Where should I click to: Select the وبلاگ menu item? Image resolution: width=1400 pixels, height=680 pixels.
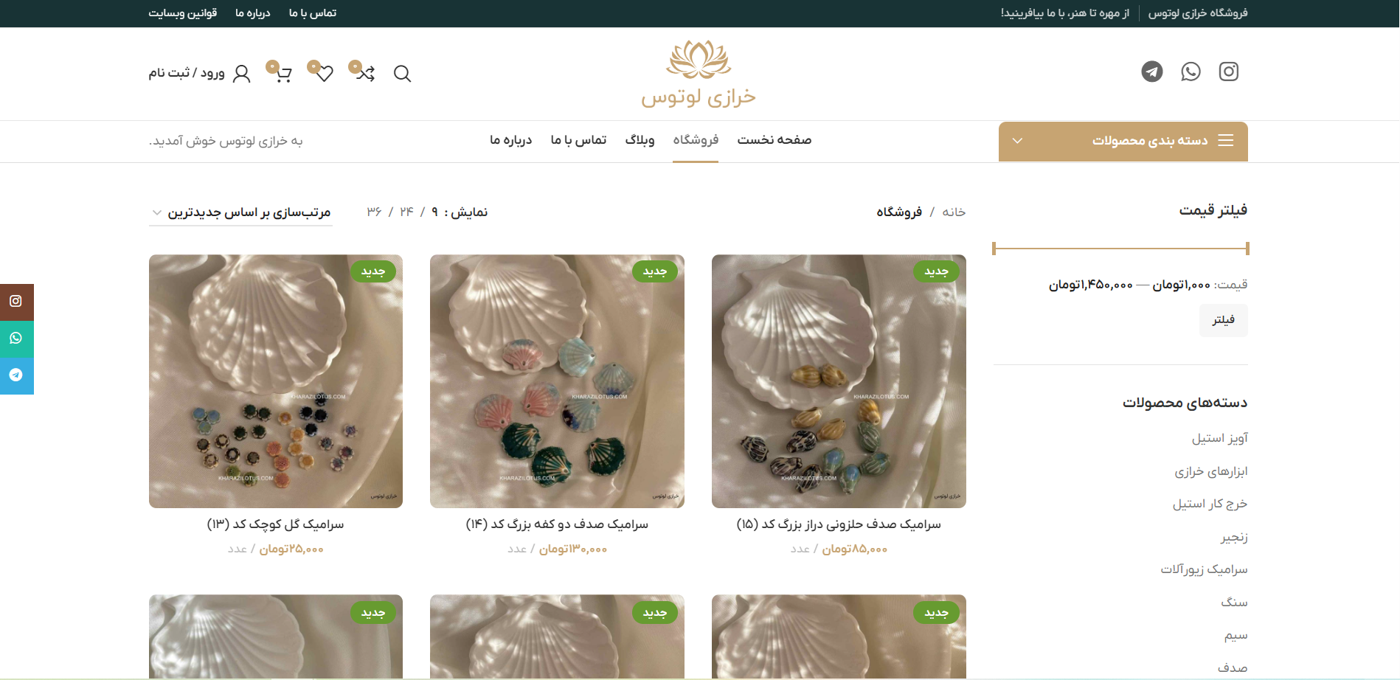point(640,140)
